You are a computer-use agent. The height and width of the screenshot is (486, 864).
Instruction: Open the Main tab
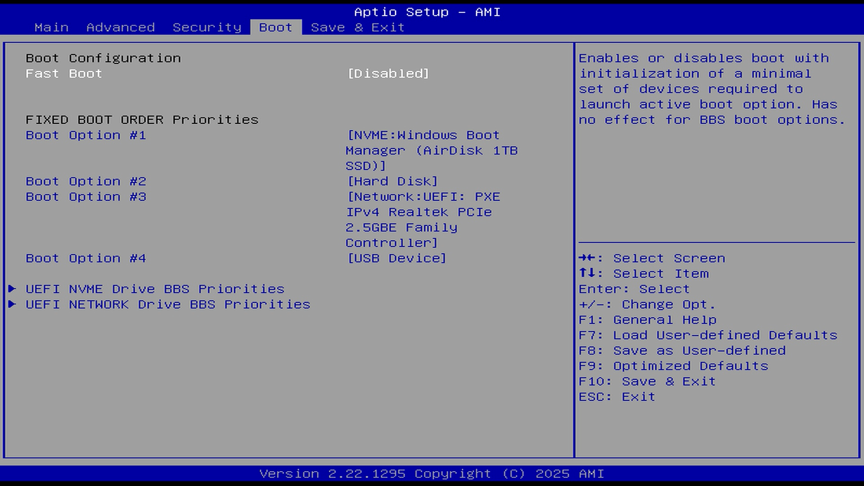(51, 27)
